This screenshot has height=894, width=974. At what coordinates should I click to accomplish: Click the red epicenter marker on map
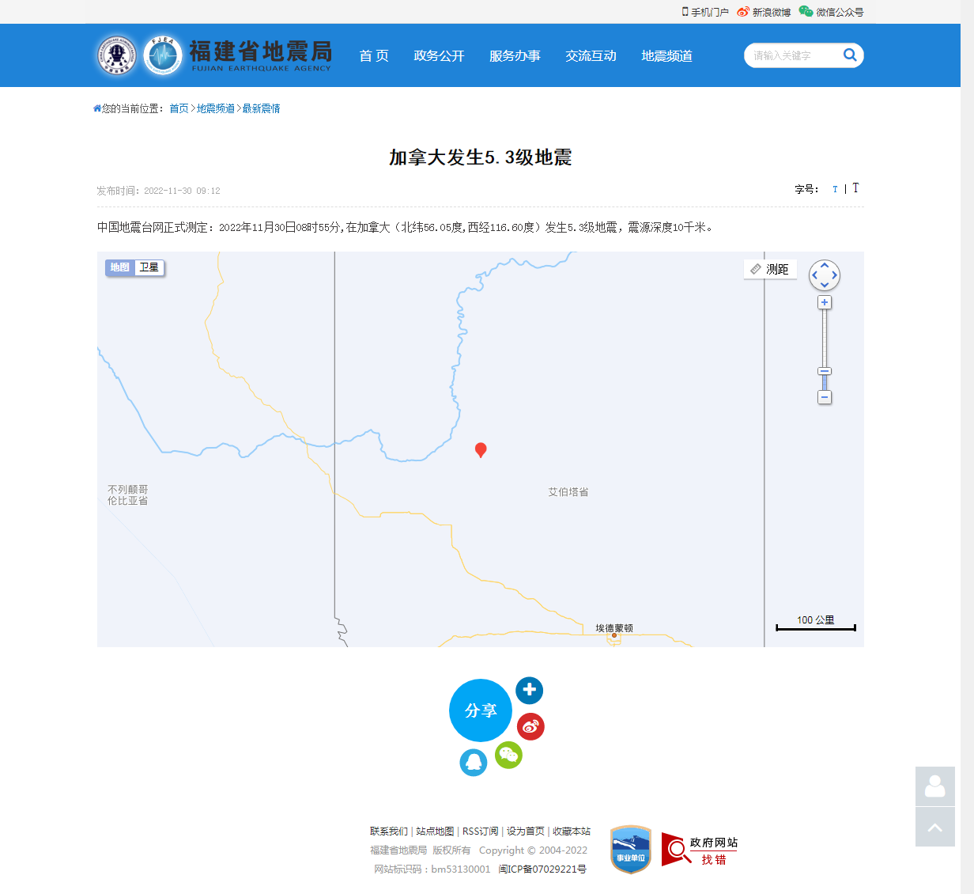click(x=480, y=449)
